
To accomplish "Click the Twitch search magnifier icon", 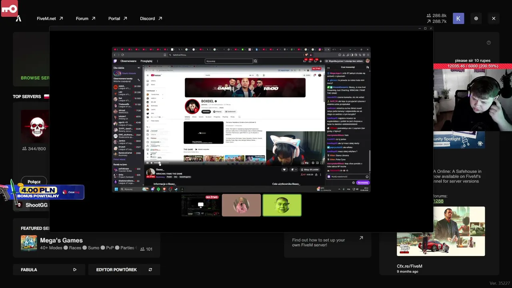I will pyautogui.click(x=255, y=61).
